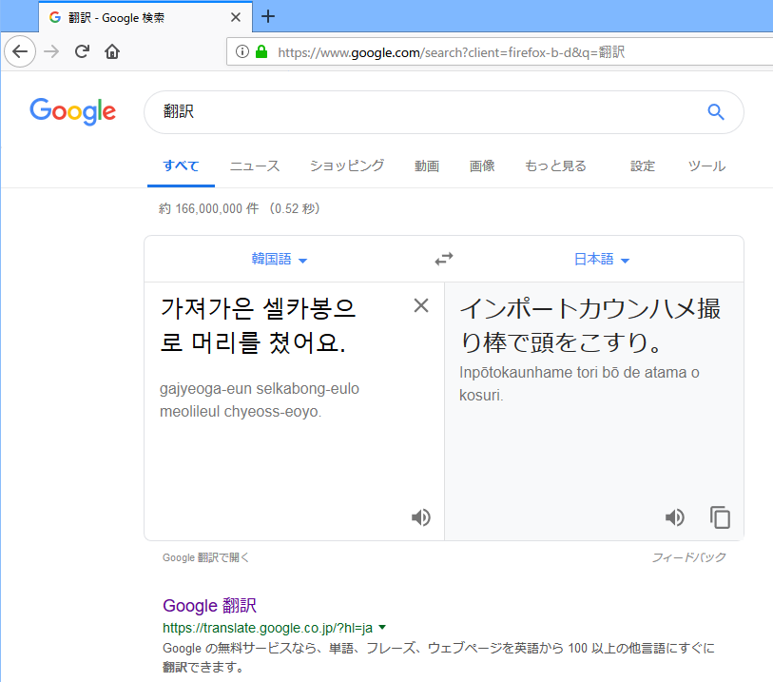
Task: Click the Google 翻訳で開く link
Action: click(205, 558)
